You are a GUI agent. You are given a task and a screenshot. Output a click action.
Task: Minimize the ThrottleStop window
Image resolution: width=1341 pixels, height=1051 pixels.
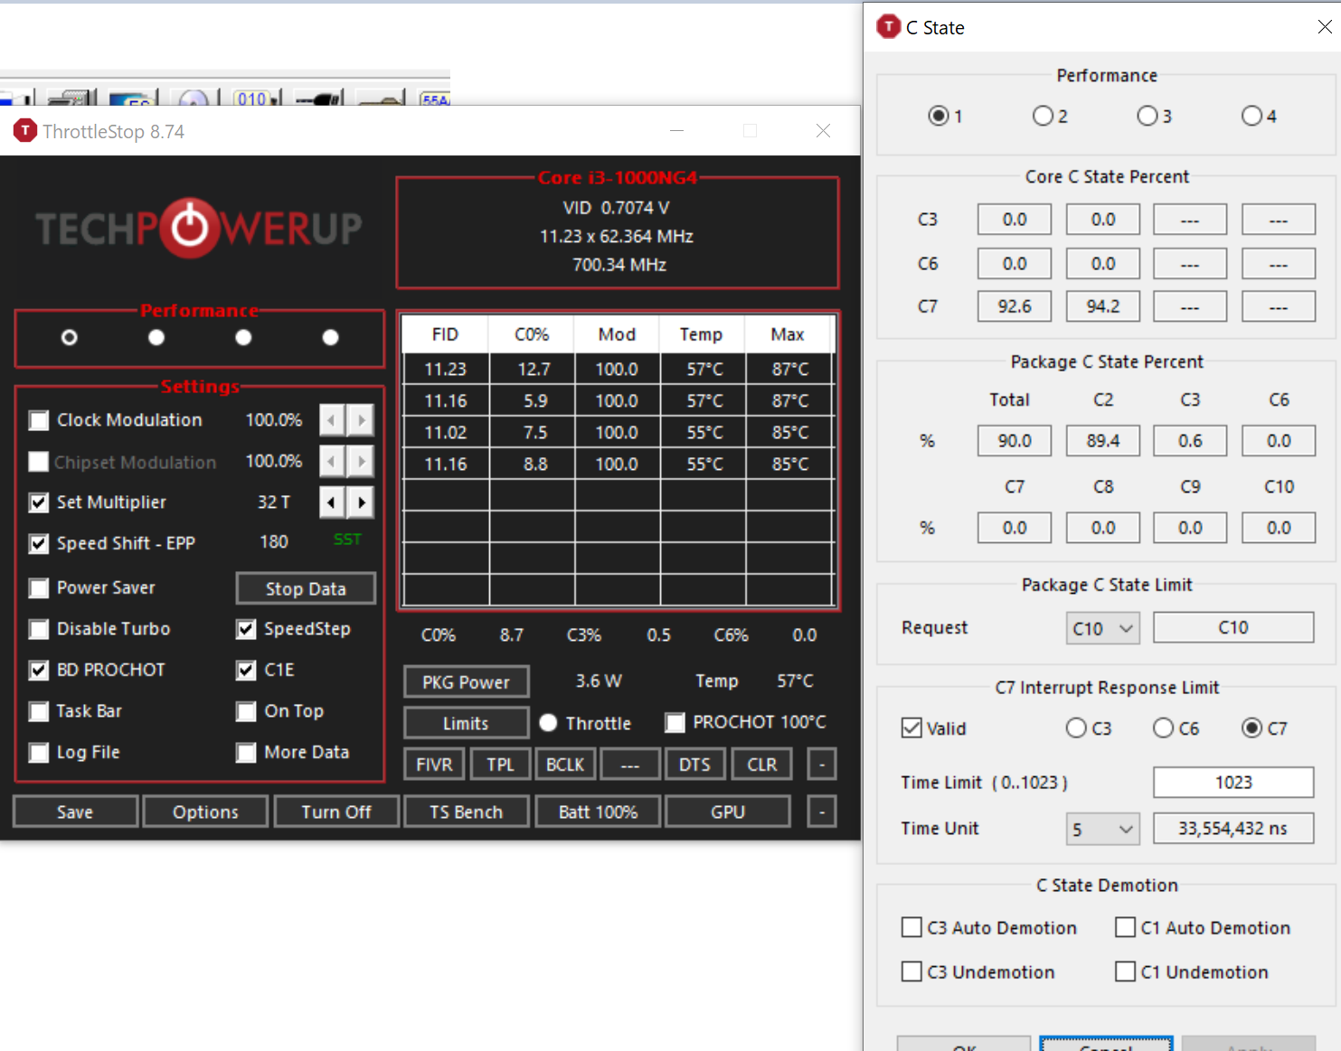[676, 131]
